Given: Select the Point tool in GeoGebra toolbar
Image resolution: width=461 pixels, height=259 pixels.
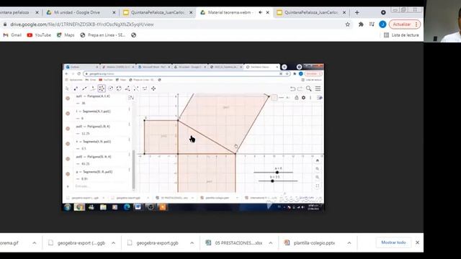Looking at the screenshot, I should point(76,88).
